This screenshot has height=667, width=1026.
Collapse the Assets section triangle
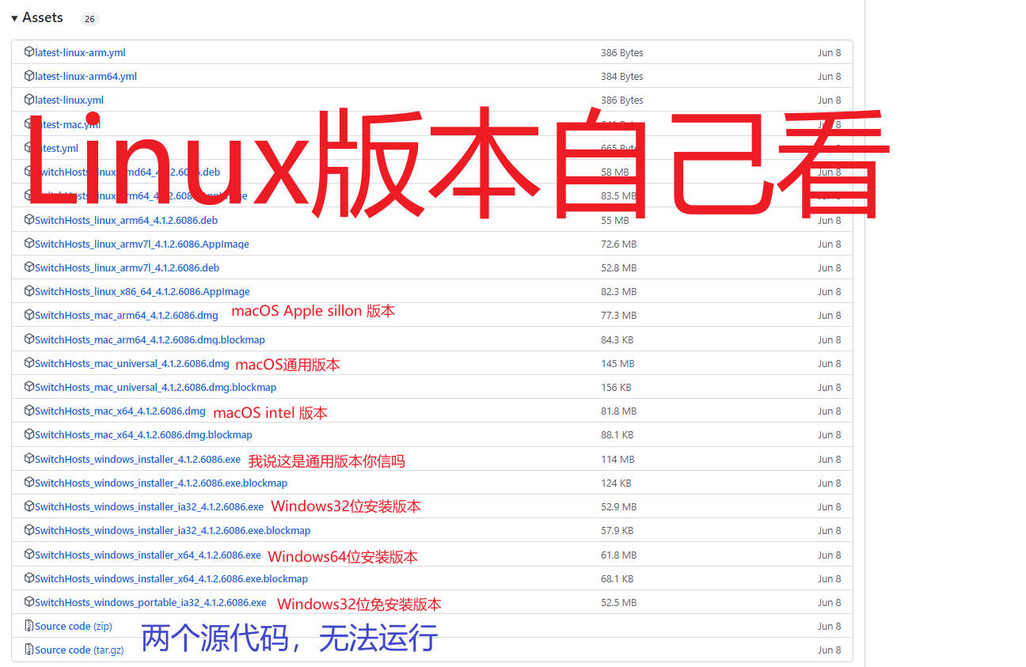click(x=14, y=18)
